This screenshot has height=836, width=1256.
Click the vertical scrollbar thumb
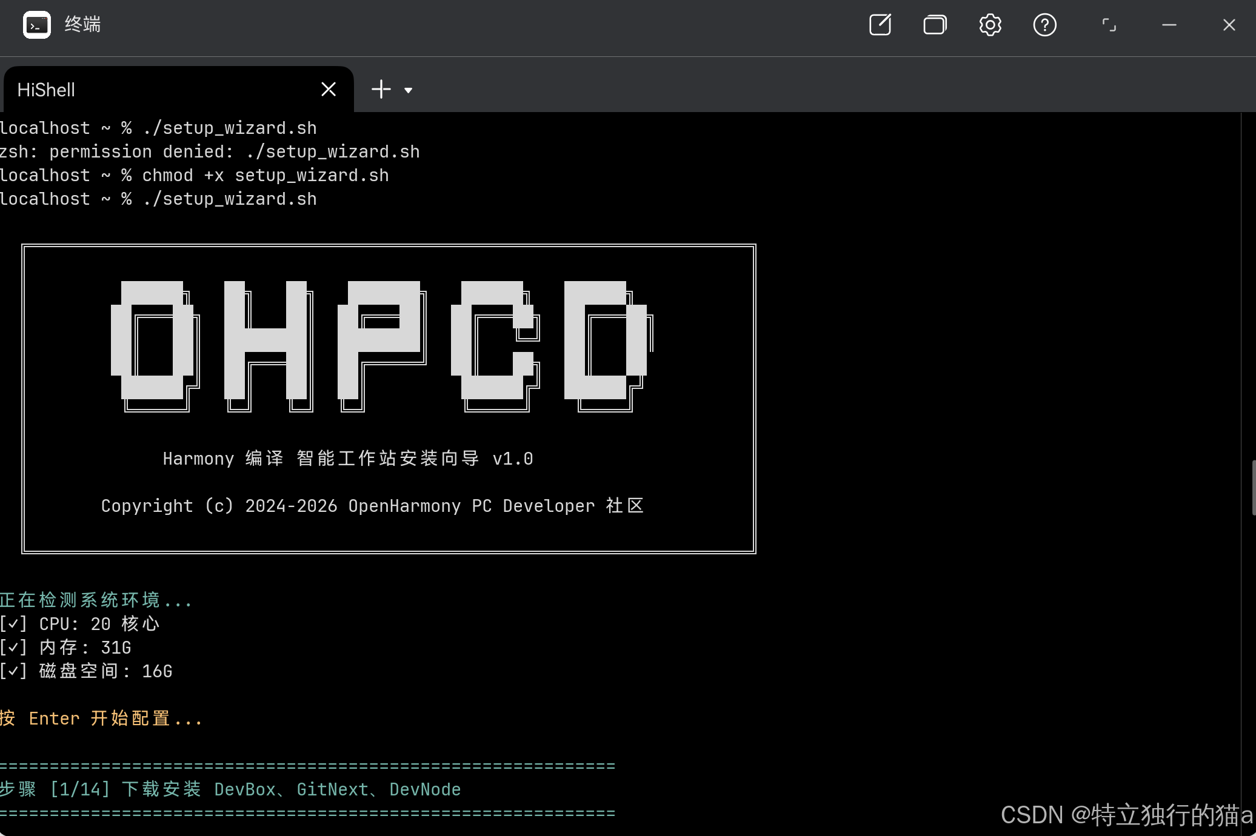point(1253,488)
